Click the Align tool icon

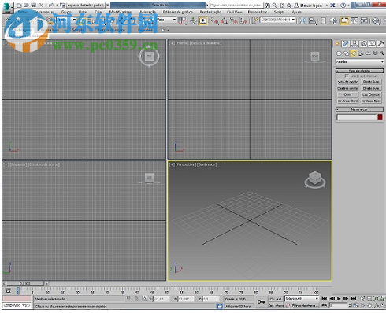tap(313, 20)
